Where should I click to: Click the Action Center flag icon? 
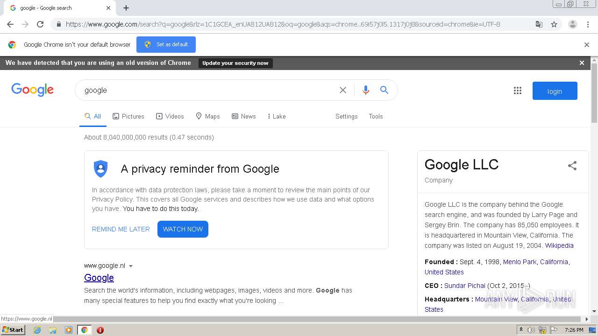pyautogui.click(x=554, y=330)
